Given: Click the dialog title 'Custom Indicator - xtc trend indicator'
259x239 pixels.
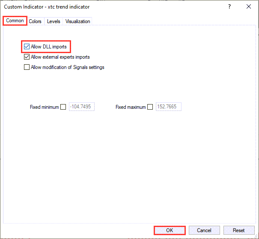Looking at the screenshot, I should 47,7.
